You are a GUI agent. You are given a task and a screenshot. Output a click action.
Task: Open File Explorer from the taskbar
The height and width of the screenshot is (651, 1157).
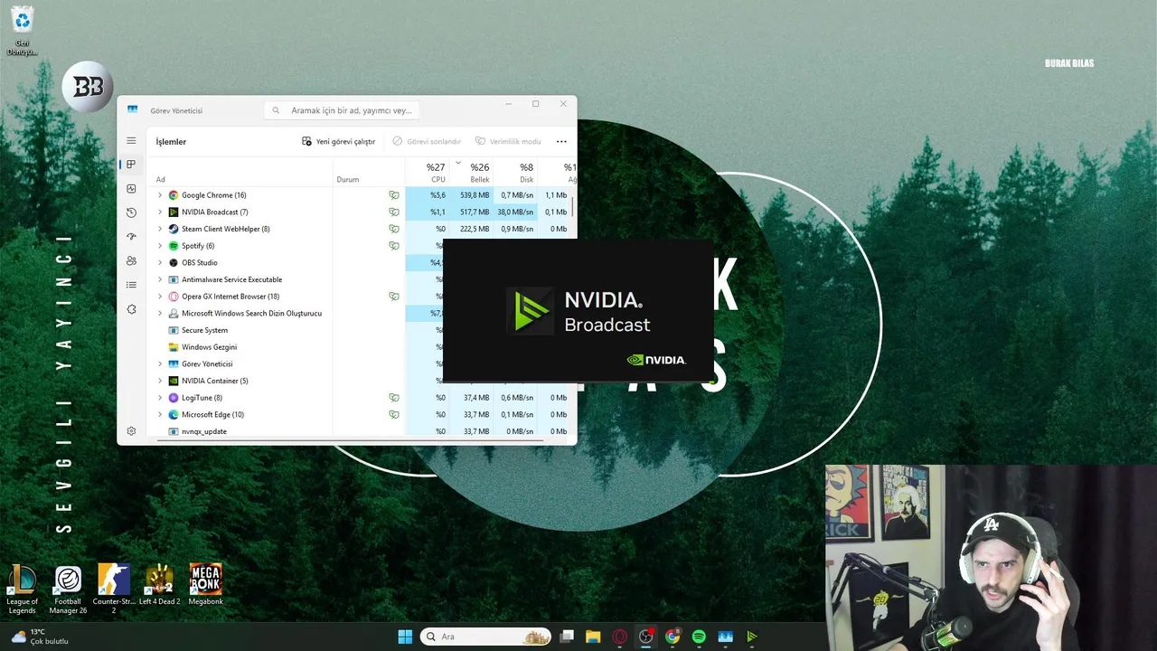(x=593, y=637)
